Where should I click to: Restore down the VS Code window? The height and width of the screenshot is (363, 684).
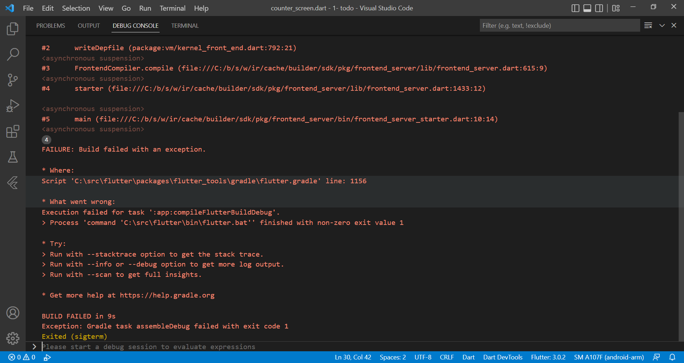coord(653,7)
